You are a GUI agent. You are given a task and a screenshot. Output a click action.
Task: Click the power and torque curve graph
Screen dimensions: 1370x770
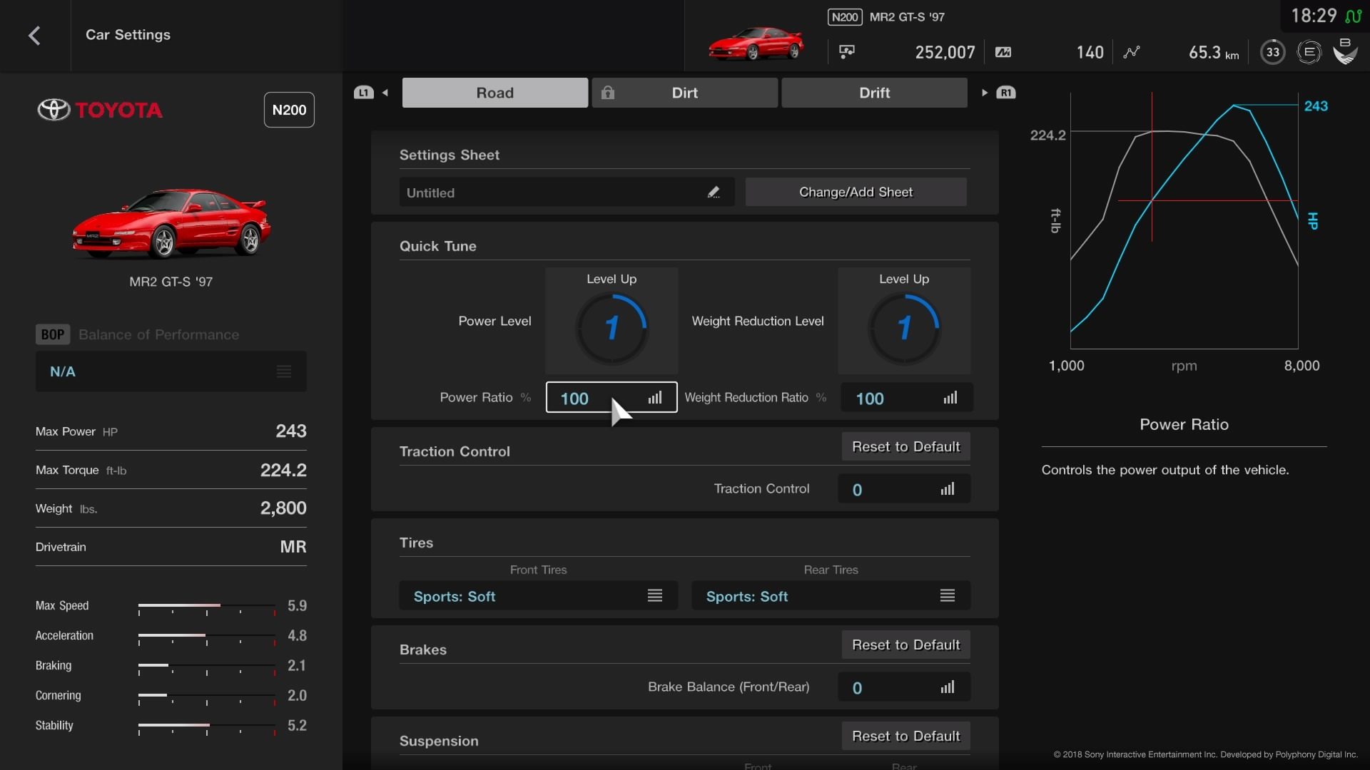(x=1184, y=221)
